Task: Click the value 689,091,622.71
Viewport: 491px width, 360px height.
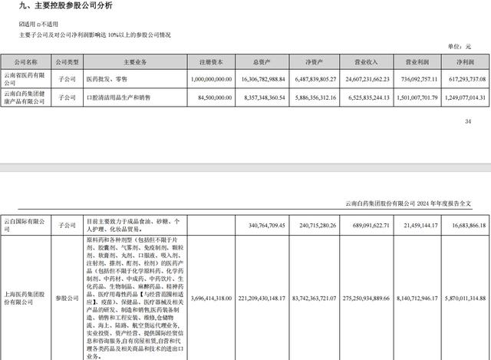Action: (x=371, y=225)
